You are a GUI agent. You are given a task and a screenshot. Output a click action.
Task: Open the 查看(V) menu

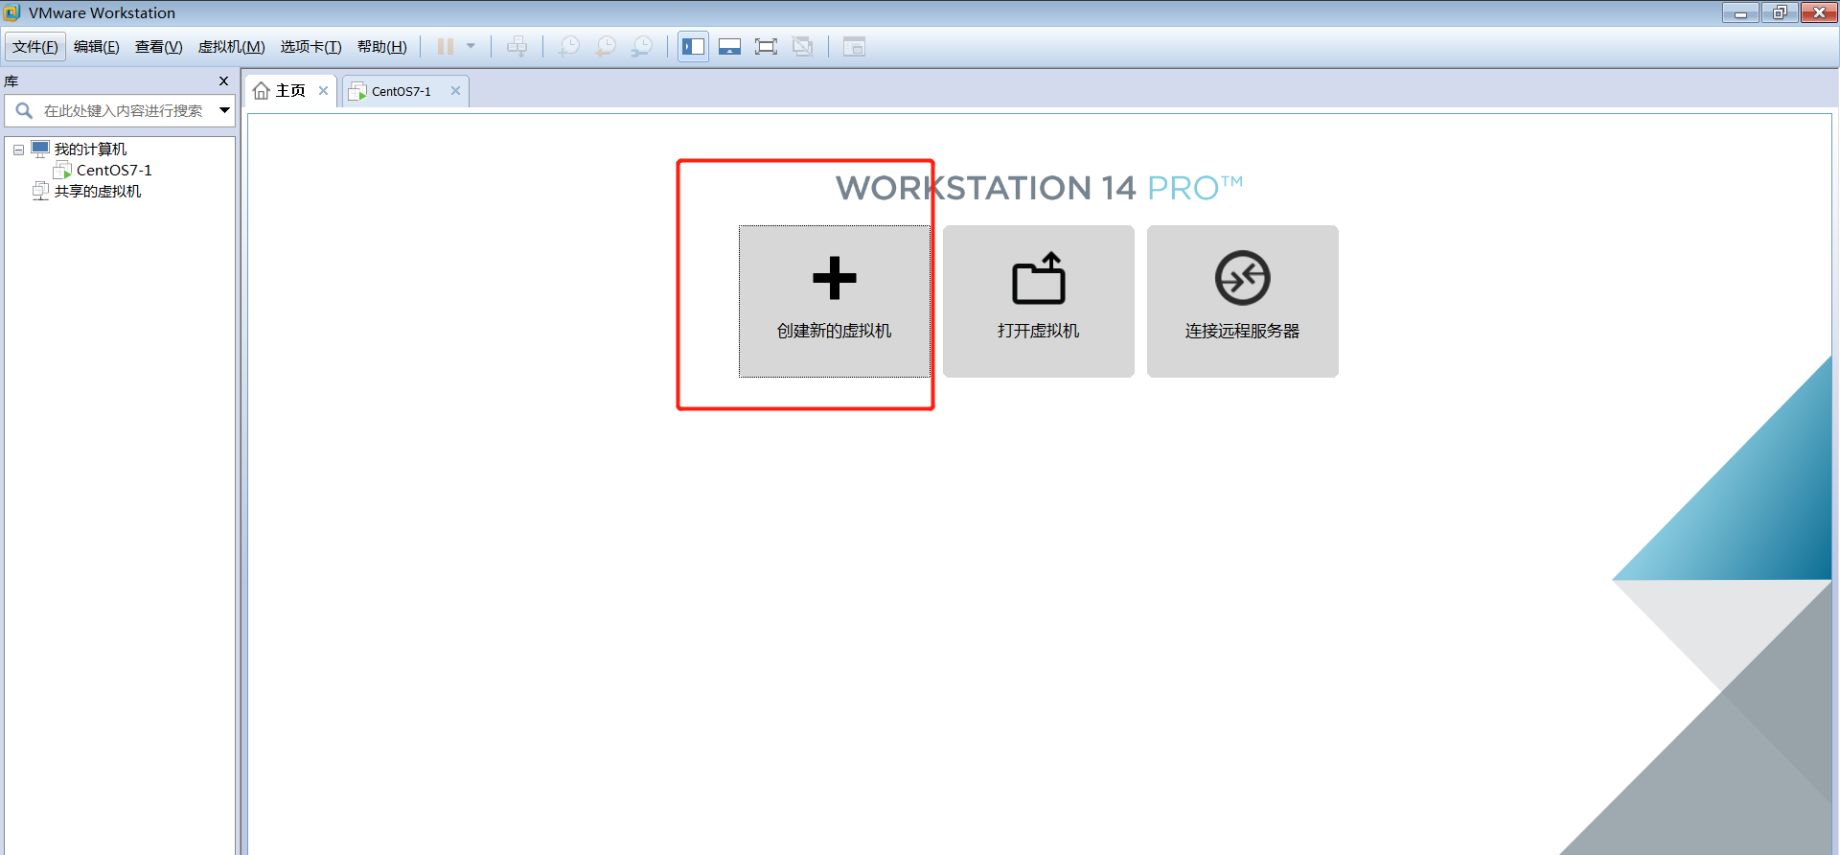pyautogui.click(x=159, y=46)
